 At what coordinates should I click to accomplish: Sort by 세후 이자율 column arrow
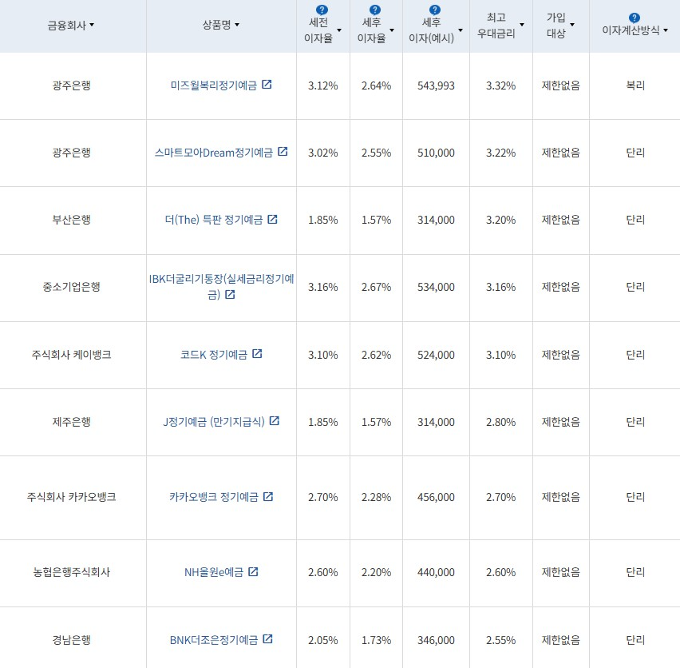tap(392, 30)
